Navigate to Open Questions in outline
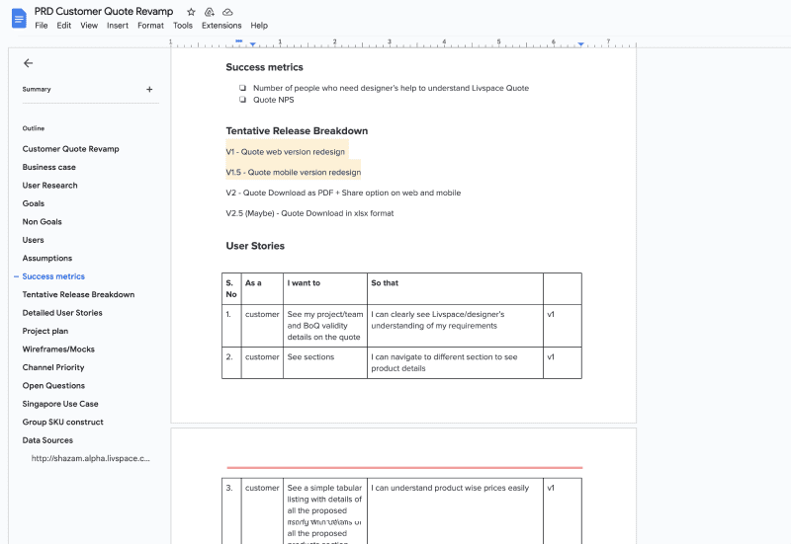Image resolution: width=791 pixels, height=544 pixels. coord(53,385)
